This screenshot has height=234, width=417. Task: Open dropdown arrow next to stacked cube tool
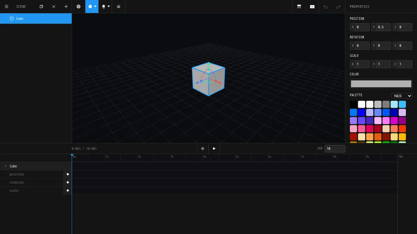click(108, 7)
